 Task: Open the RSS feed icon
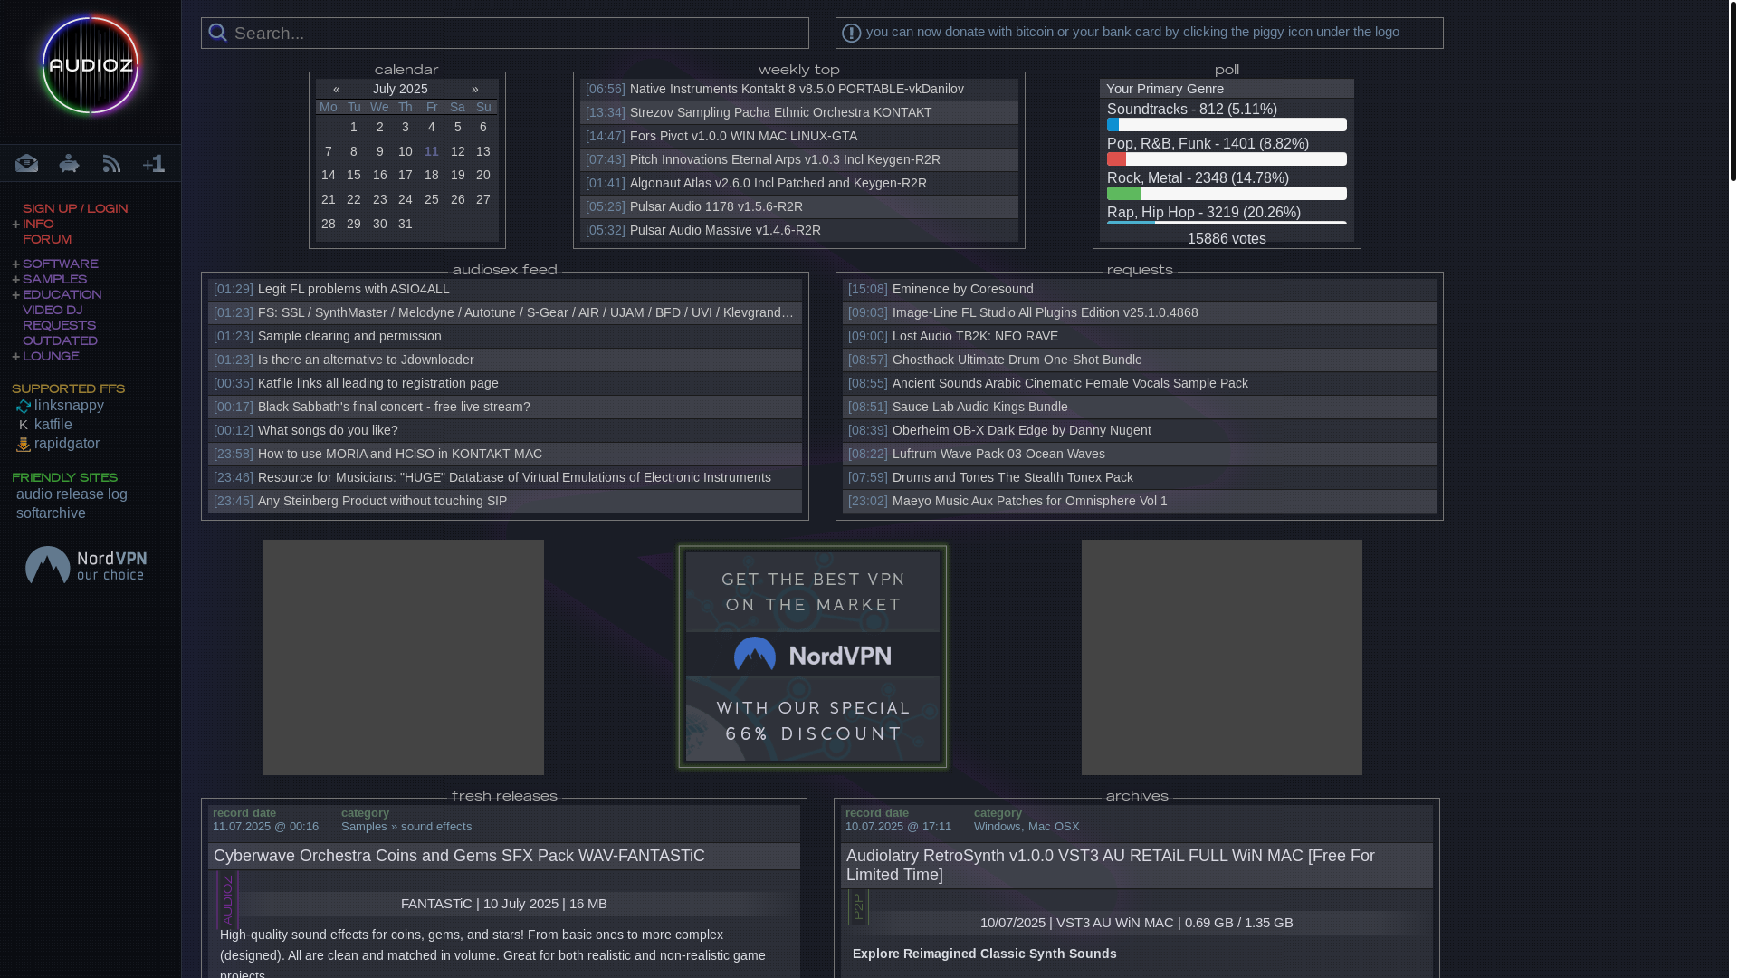tap(111, 163)
